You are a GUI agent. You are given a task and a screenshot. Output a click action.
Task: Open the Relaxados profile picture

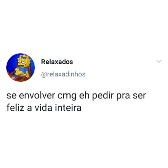pyautogui.click(x=21, y=68)
